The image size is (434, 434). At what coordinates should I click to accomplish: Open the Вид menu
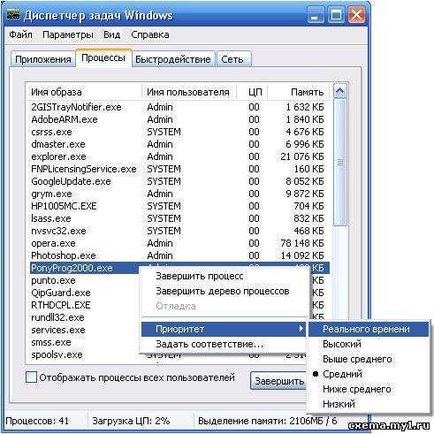(112, 34)
